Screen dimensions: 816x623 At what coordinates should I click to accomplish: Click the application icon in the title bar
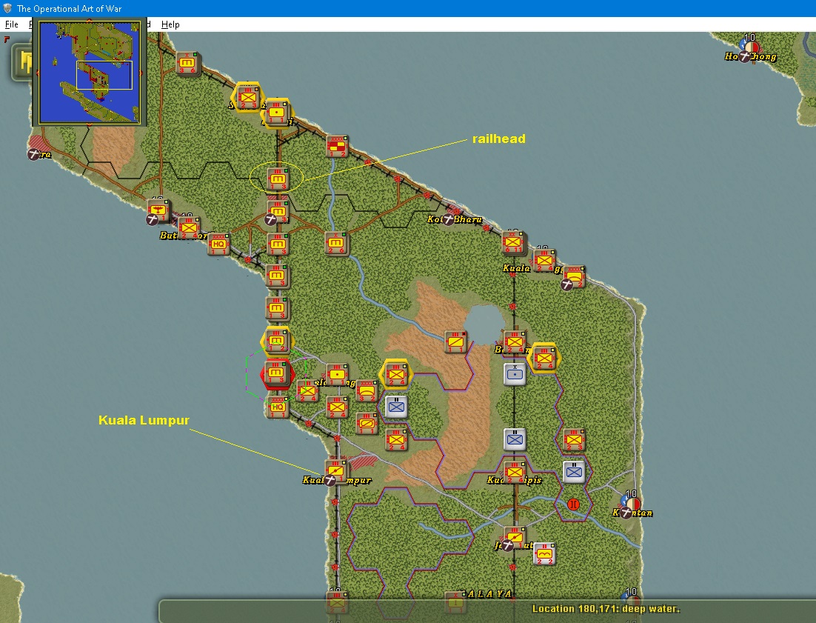(7, 8)
